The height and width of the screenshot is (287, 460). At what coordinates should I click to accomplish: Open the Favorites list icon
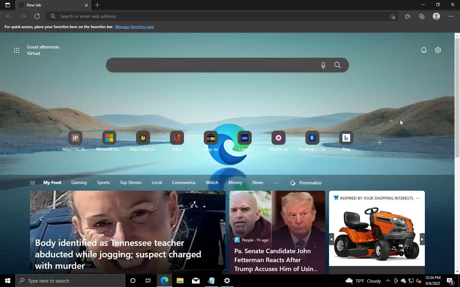point(408,16)
